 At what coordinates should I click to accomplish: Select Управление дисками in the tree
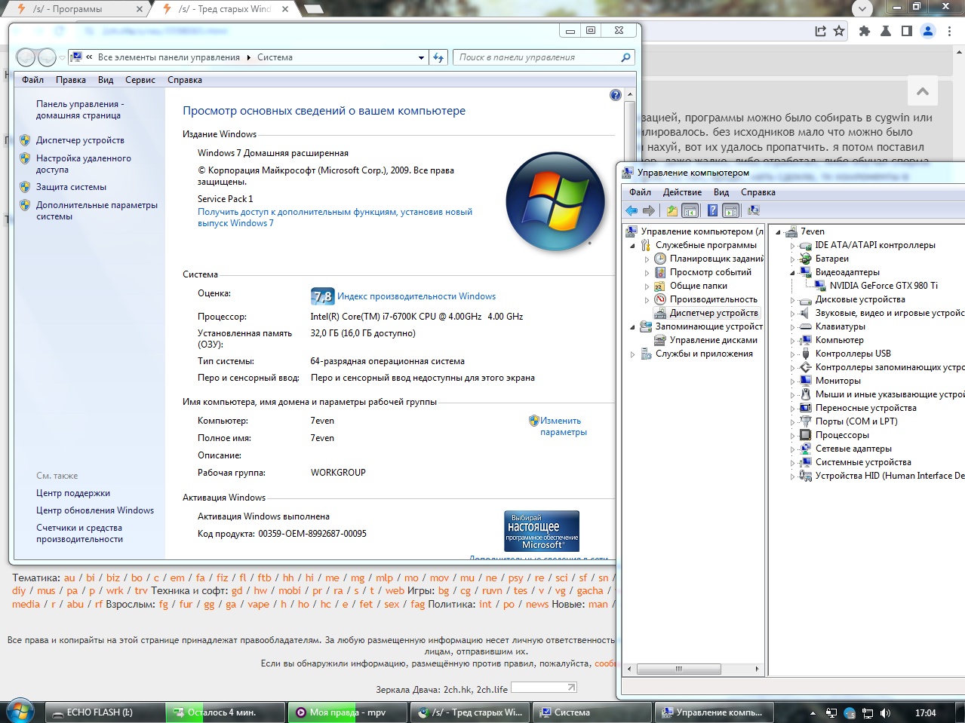coord(713,340)
